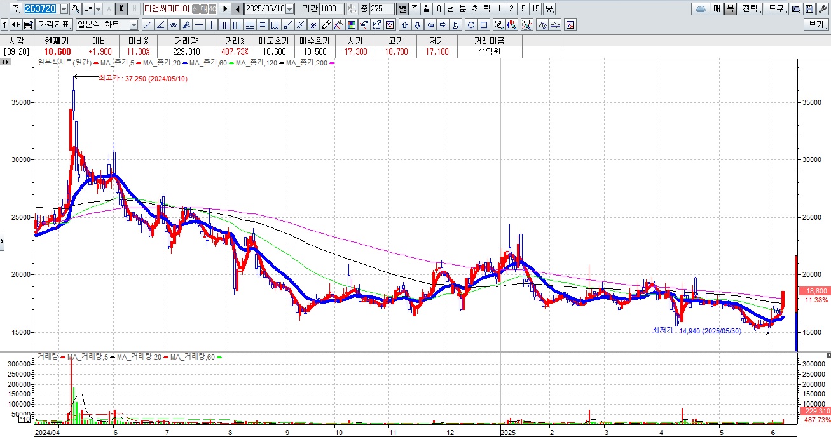
Task: Select the Q (quarterly) period button
Action: pyautogui.click(x=439, y=9)
